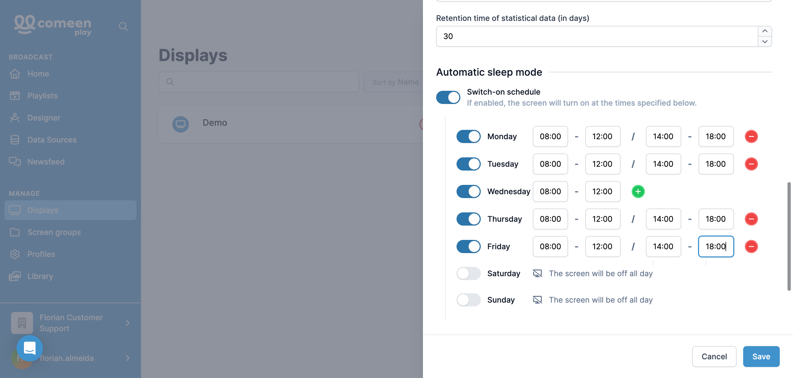Expand the florian.almeida user menu chevron
Viewport: 793px width, 378px height.
click(127, 358)
